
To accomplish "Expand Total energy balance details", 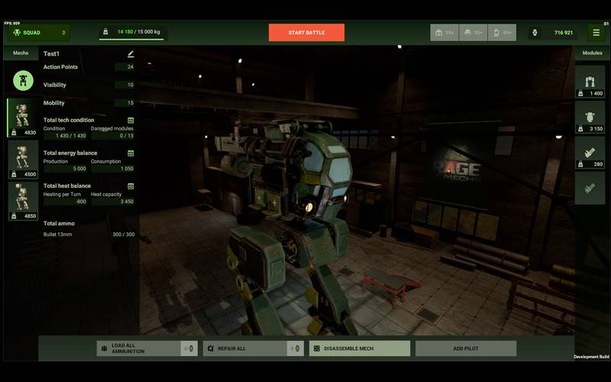I will (131, 154).
